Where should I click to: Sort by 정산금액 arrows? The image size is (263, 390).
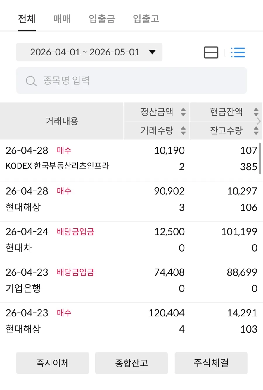coord(183,112)
